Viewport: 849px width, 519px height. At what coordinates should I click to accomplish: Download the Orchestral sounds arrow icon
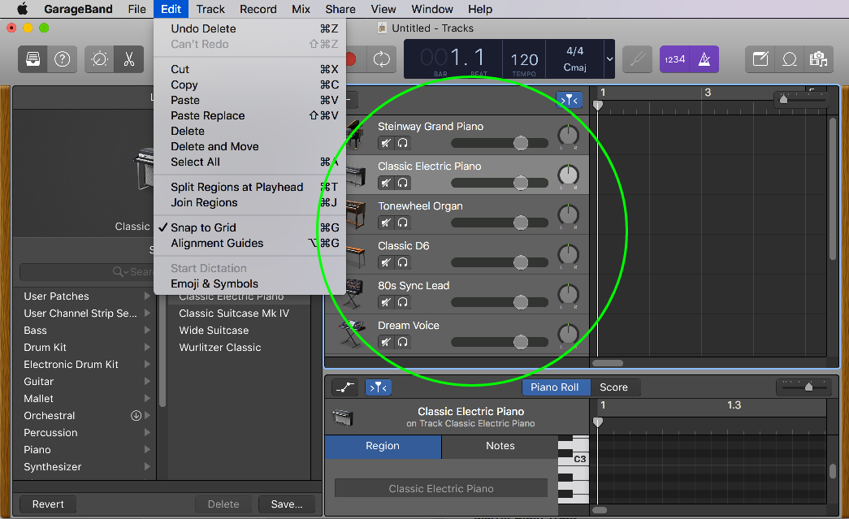pos(136,416)
